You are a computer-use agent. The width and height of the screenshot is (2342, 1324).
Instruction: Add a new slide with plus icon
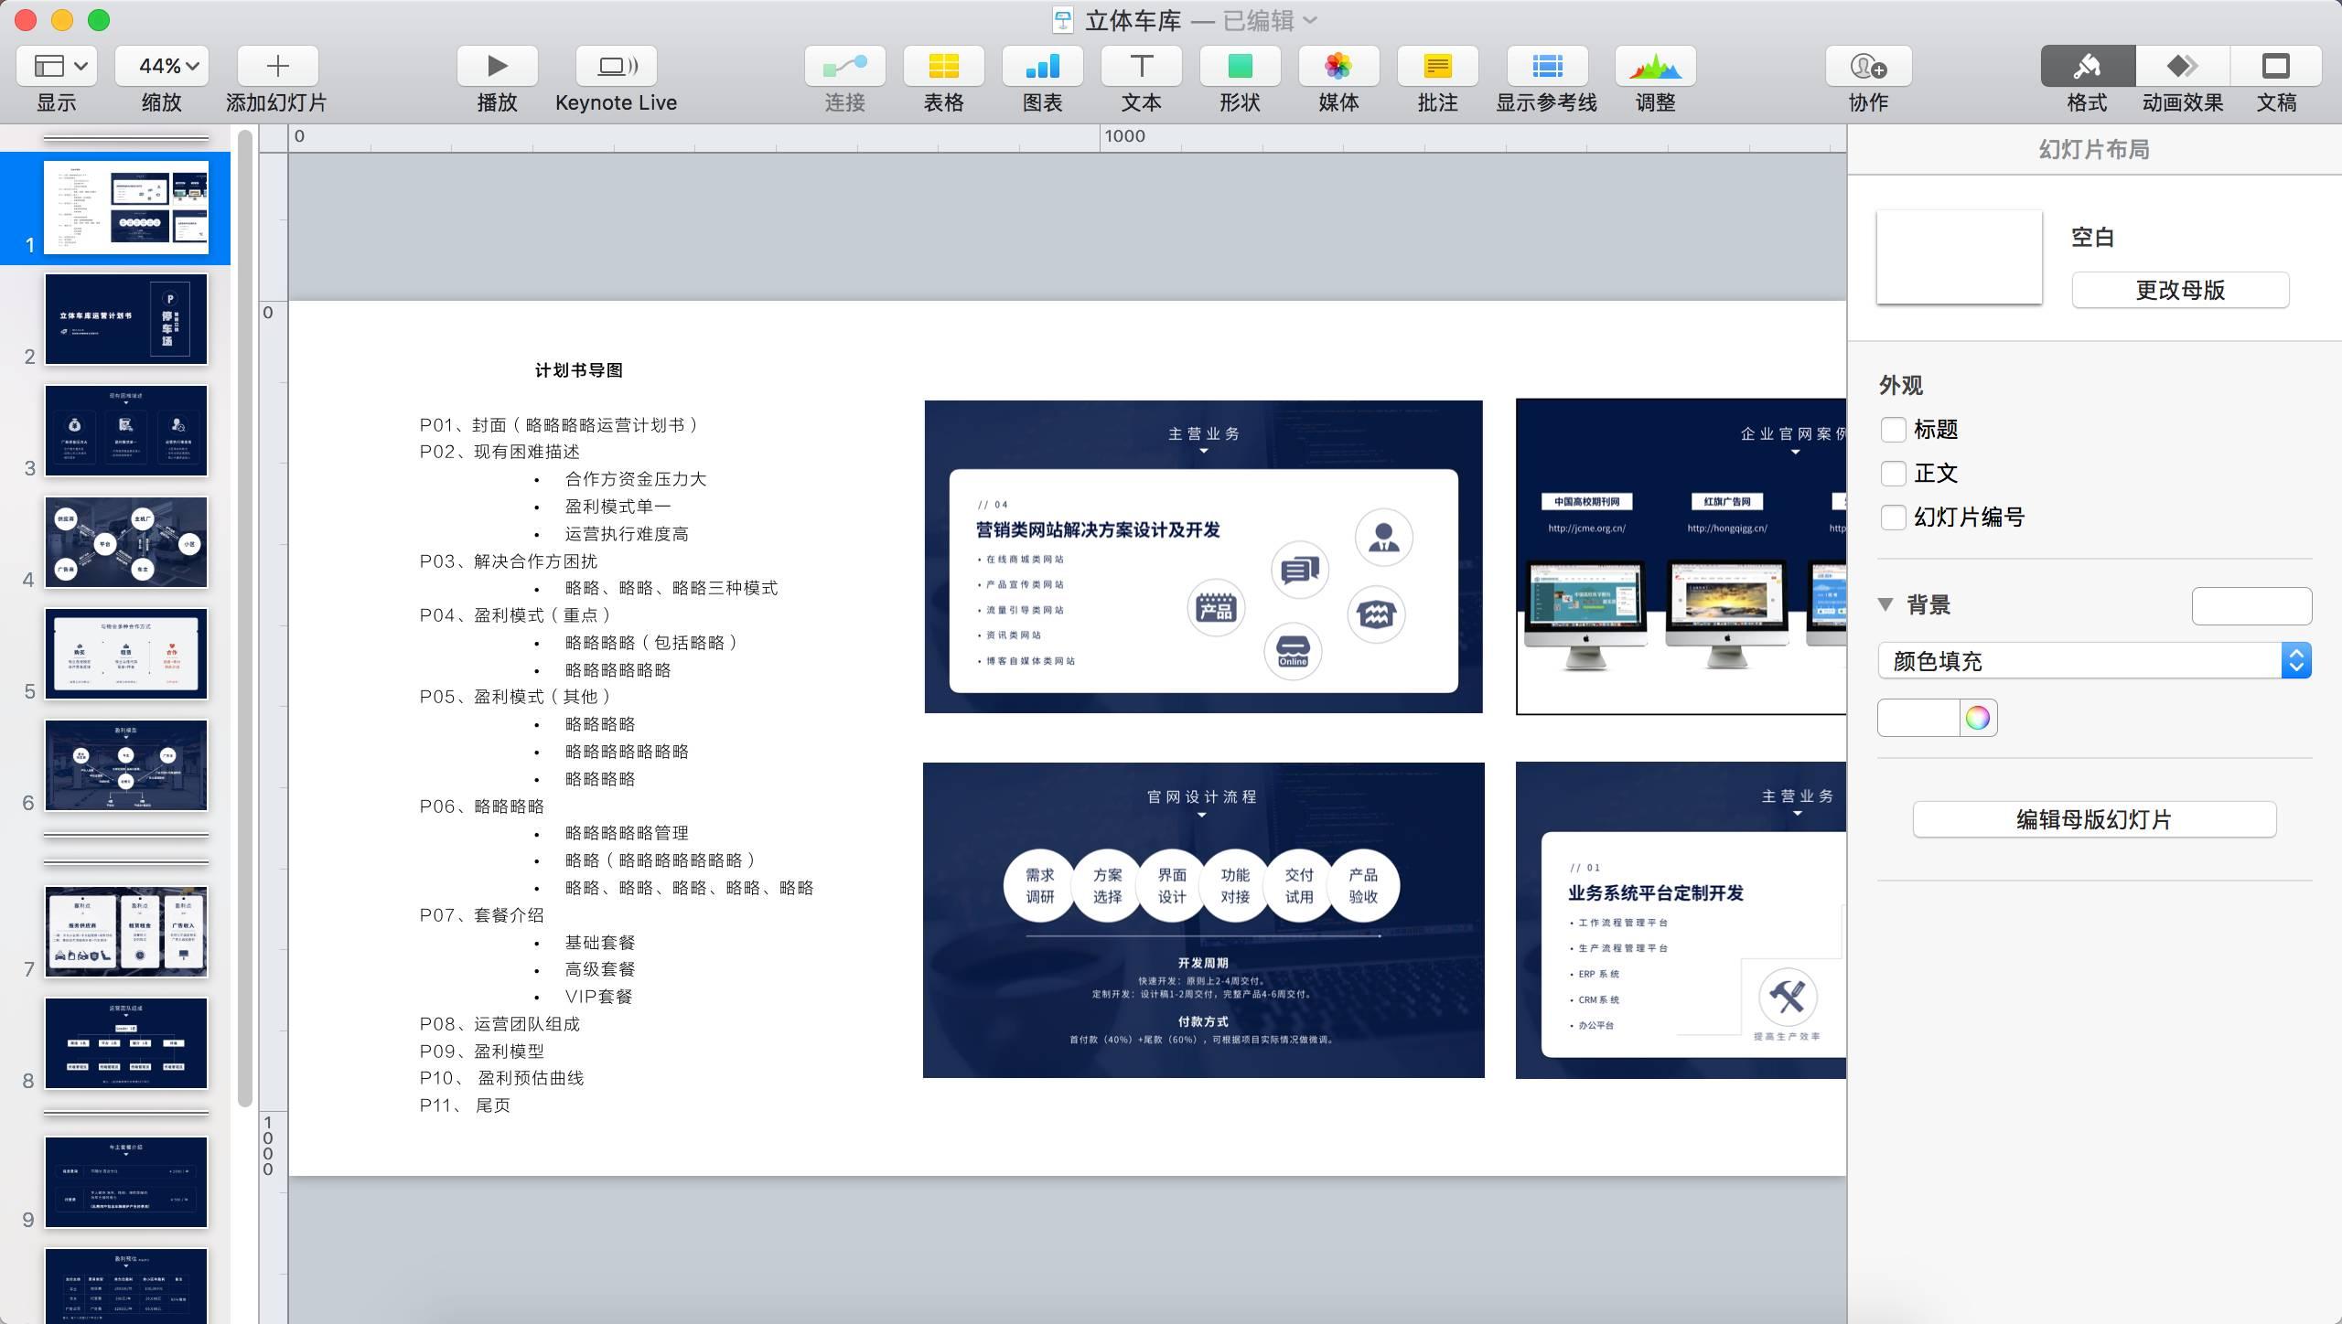coord(277,66)
